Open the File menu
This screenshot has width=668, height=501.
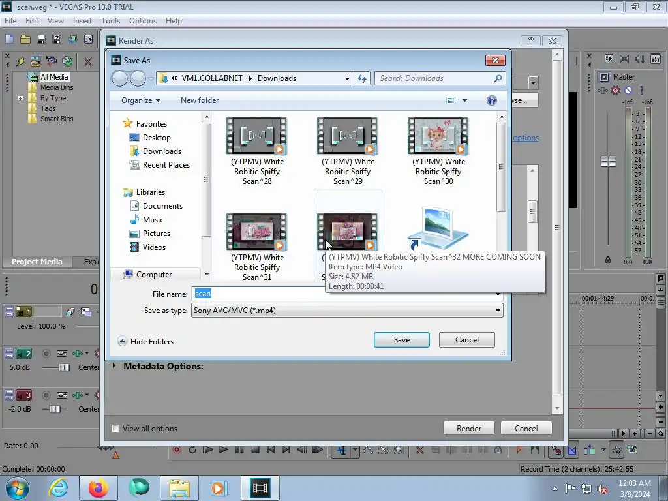tap(10, 20)
